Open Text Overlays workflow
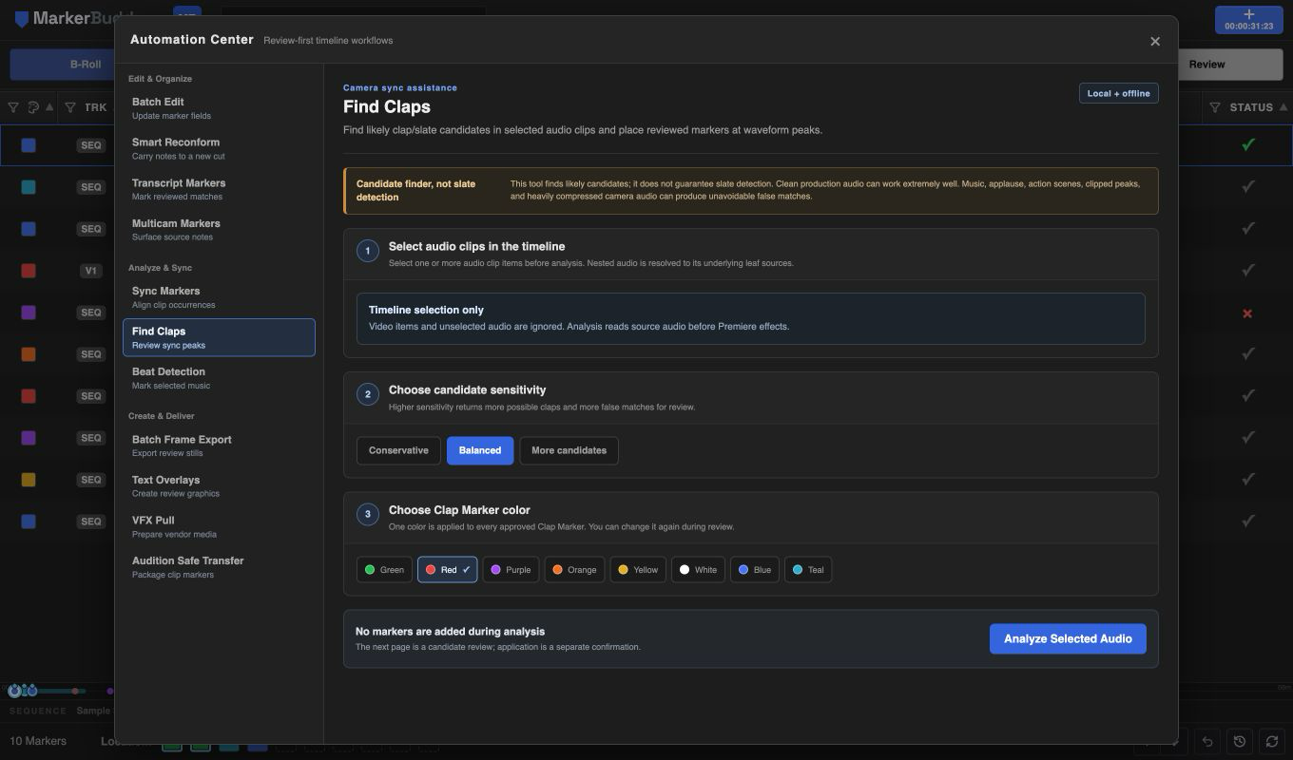The height and width of the screenshot is (760, 1293). coord(219,486)
